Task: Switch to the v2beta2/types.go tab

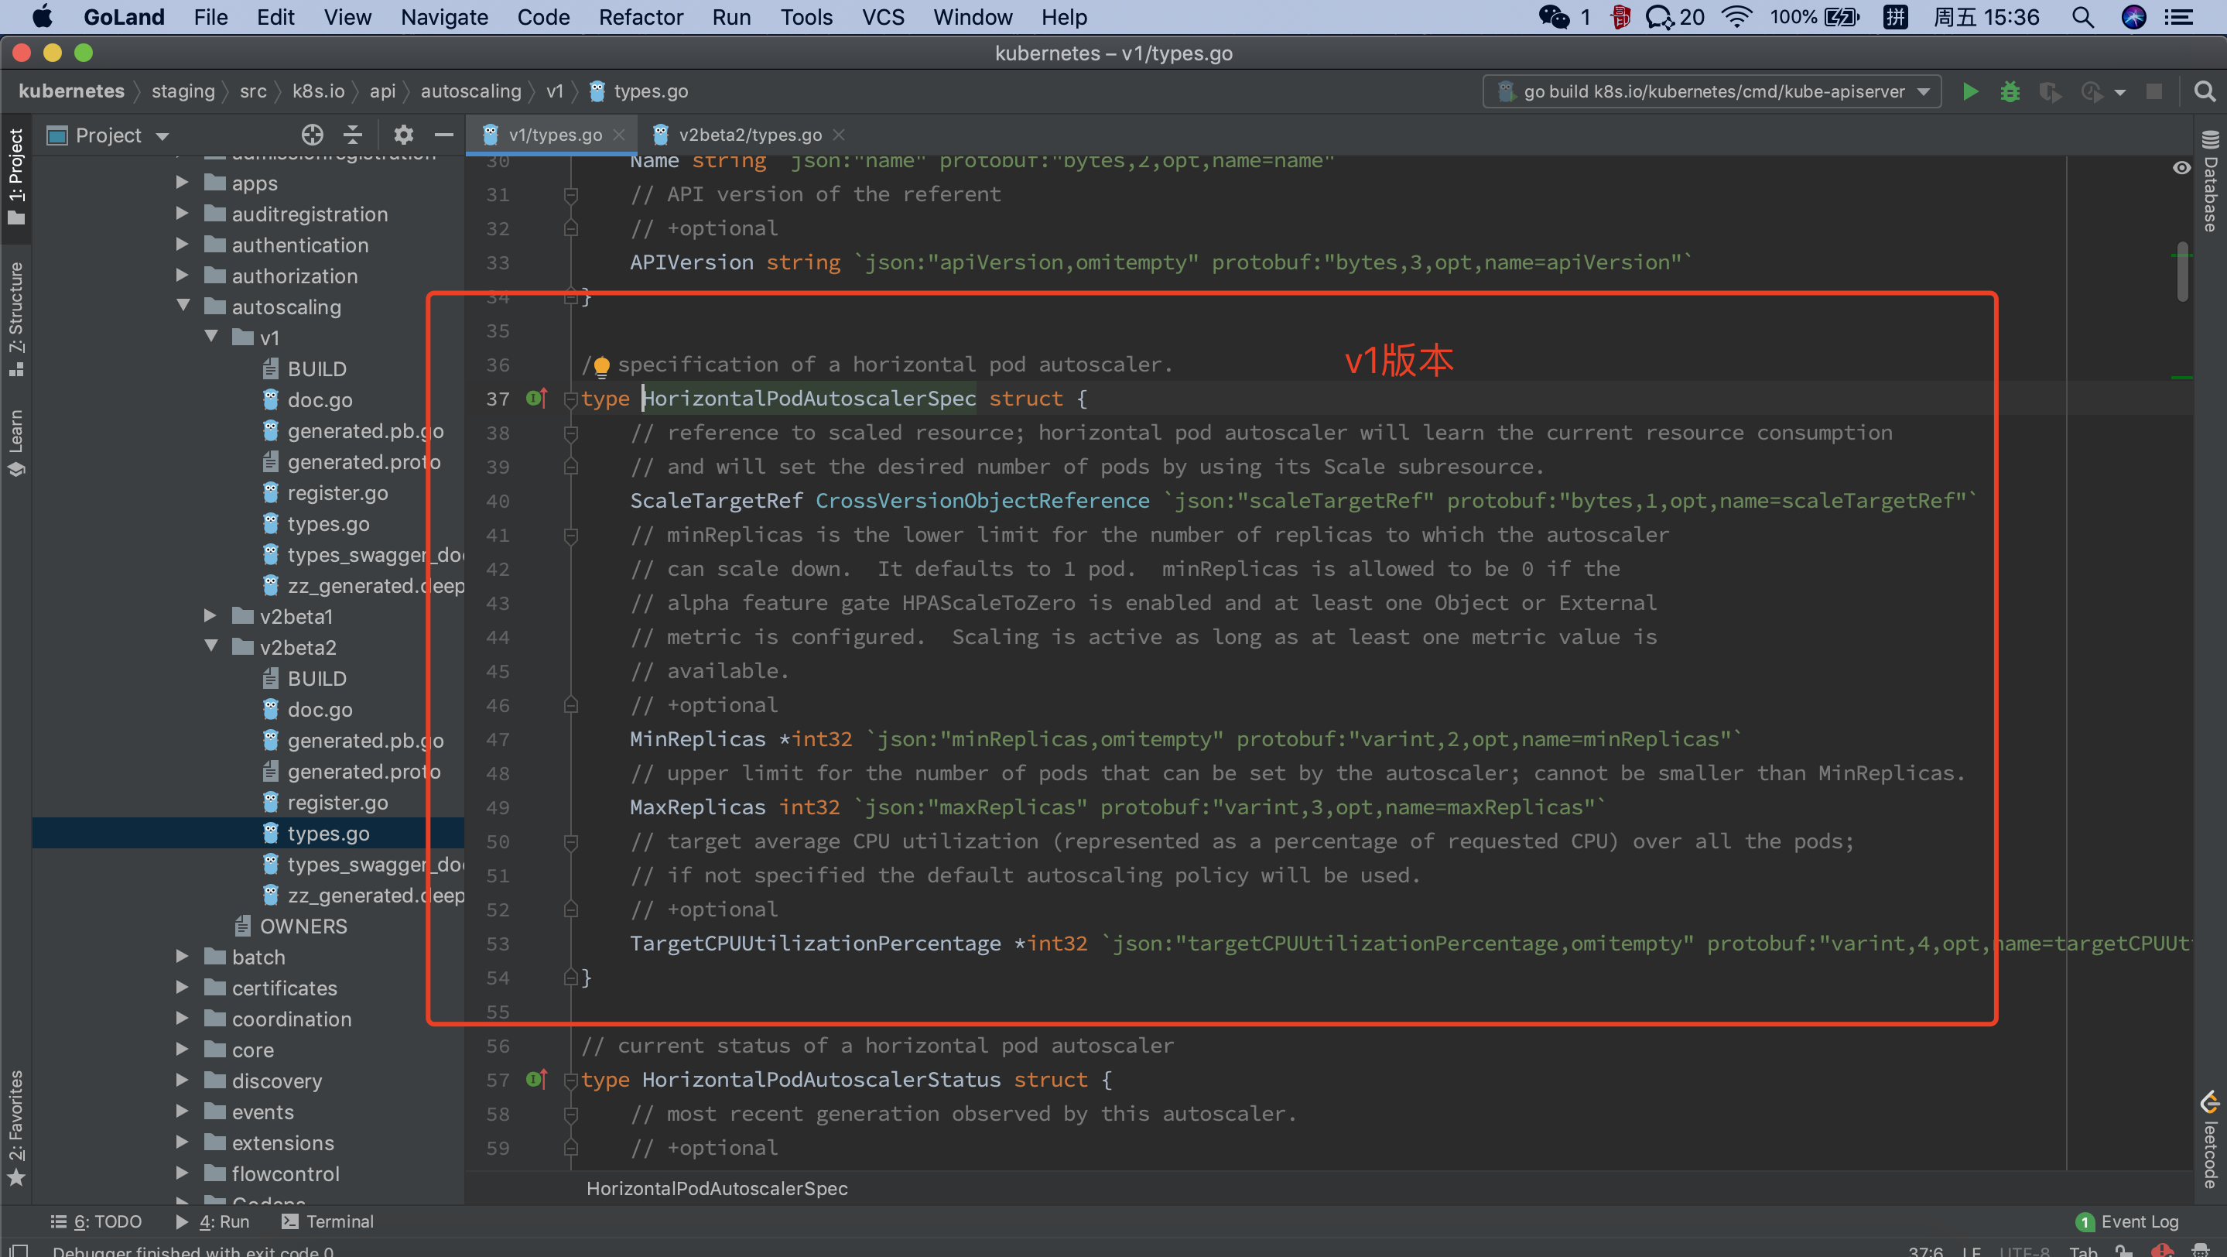Action: pyautogui.click(x=749, y=135)
